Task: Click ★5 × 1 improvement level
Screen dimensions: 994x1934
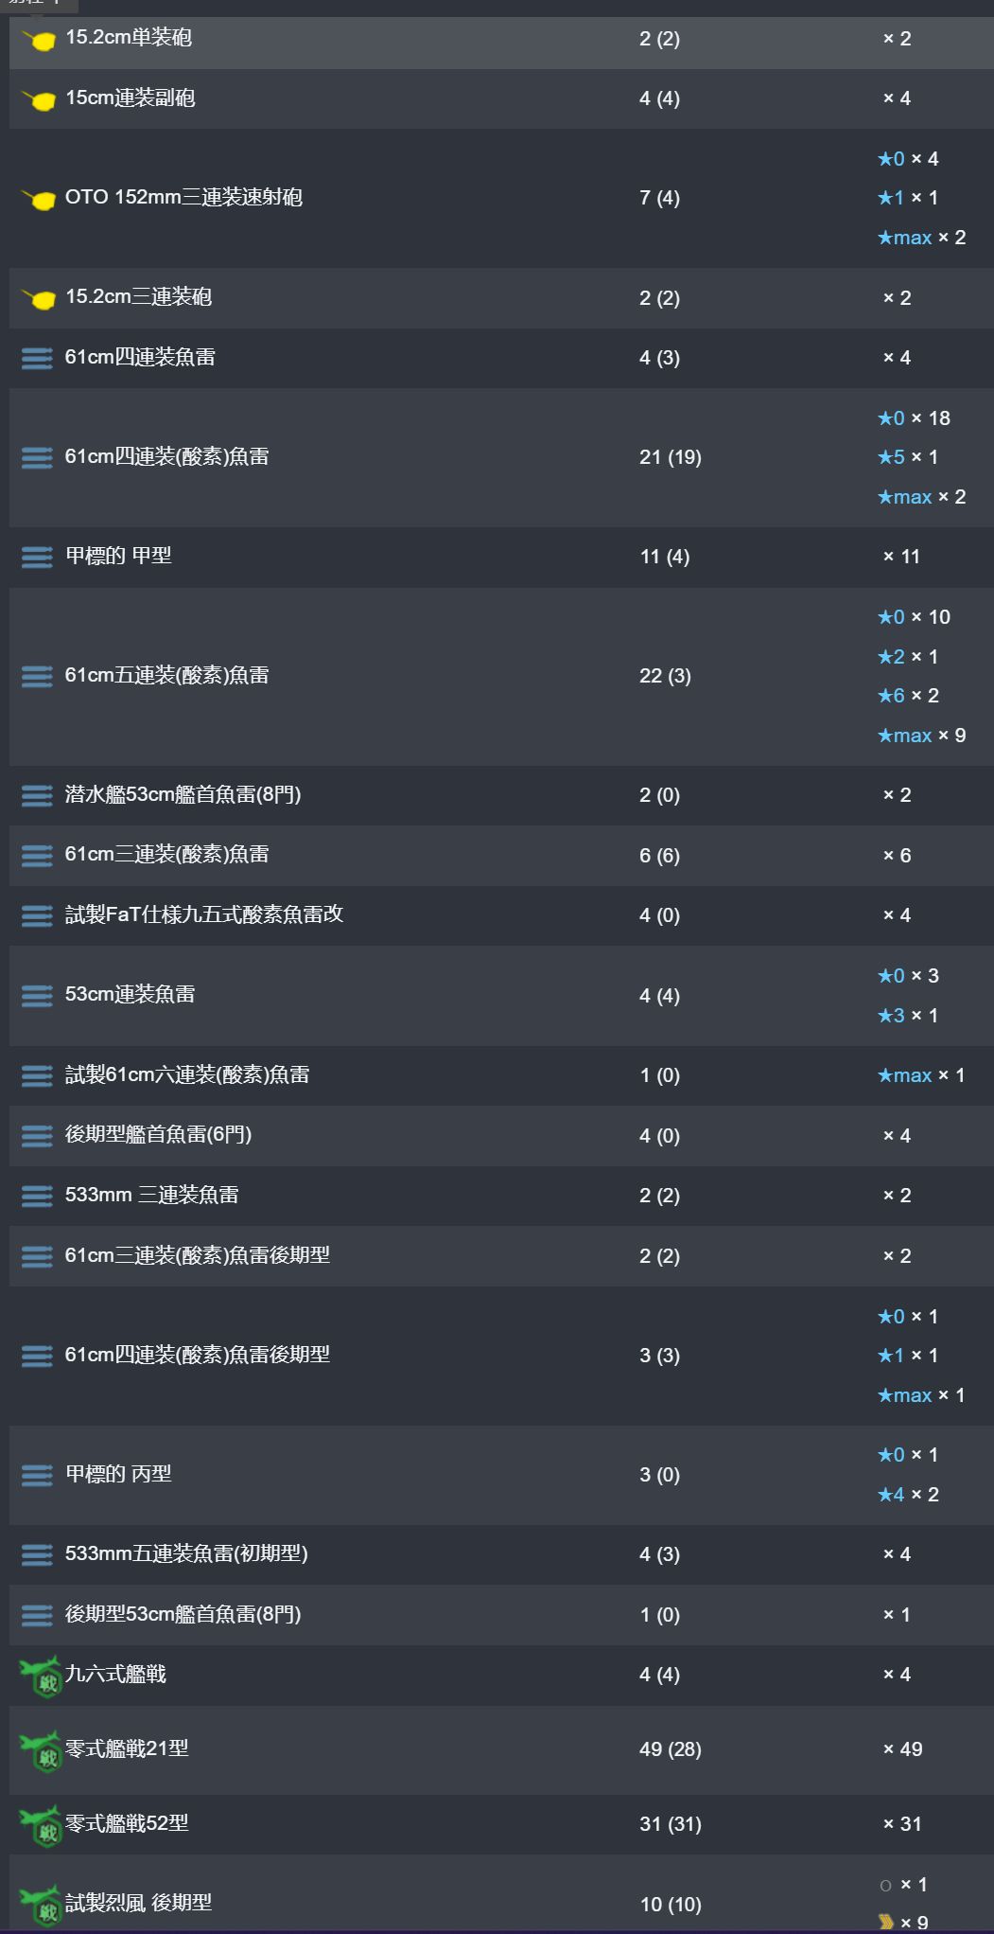Action: click(x=907, y=457)
